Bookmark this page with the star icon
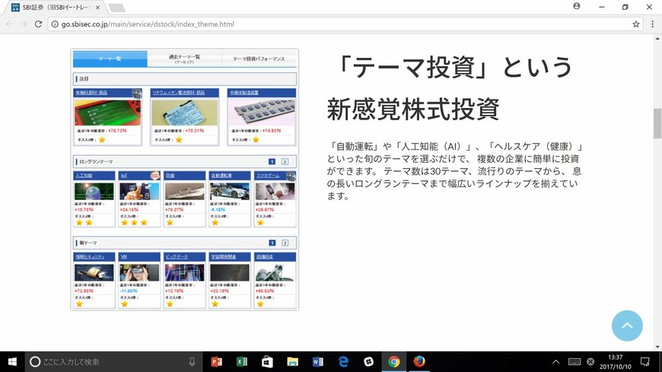 [x=636, y=24]
